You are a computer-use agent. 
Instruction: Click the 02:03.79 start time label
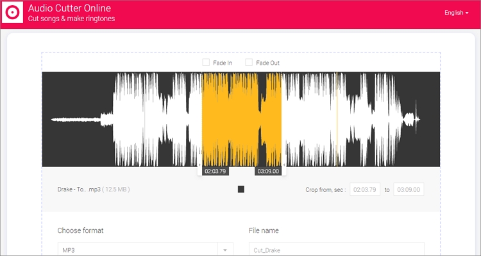coord(215,172)
